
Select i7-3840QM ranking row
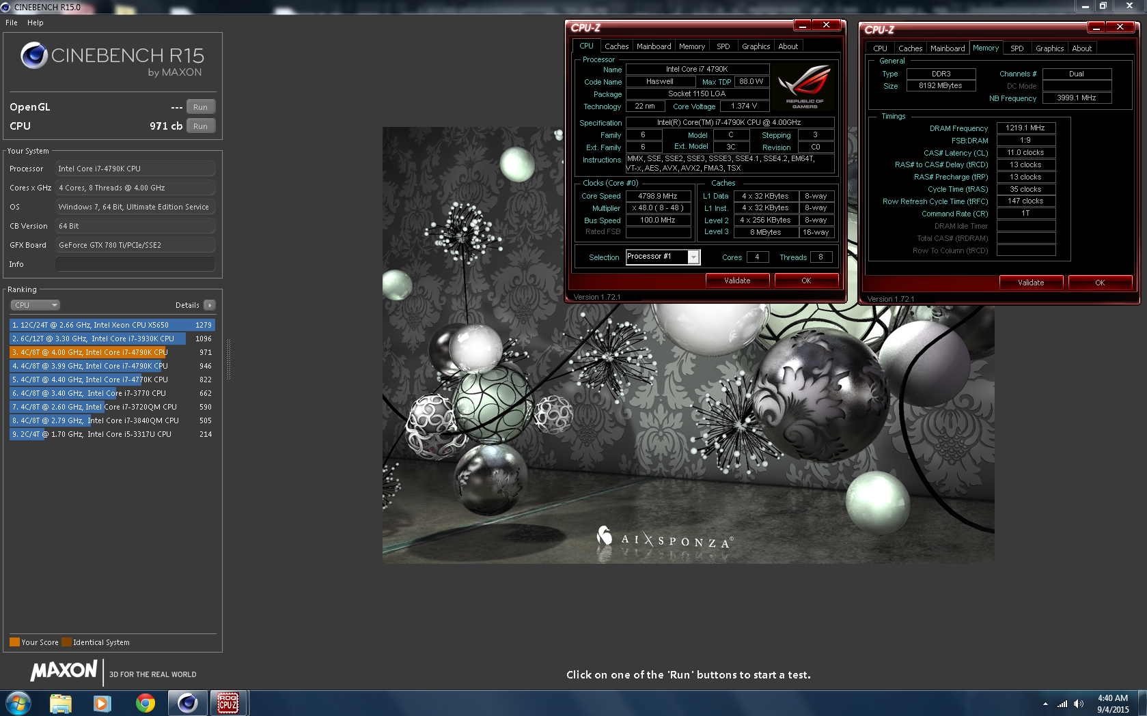point(112,420)
